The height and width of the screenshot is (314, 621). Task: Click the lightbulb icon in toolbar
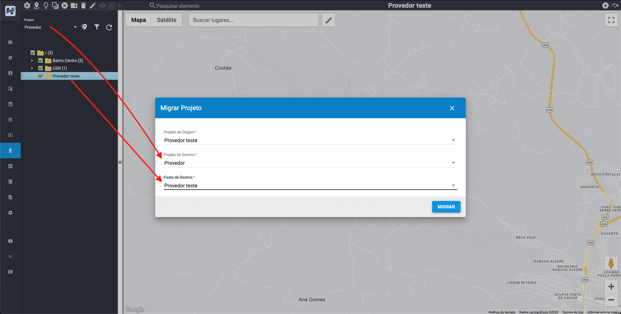pos(46,5)
